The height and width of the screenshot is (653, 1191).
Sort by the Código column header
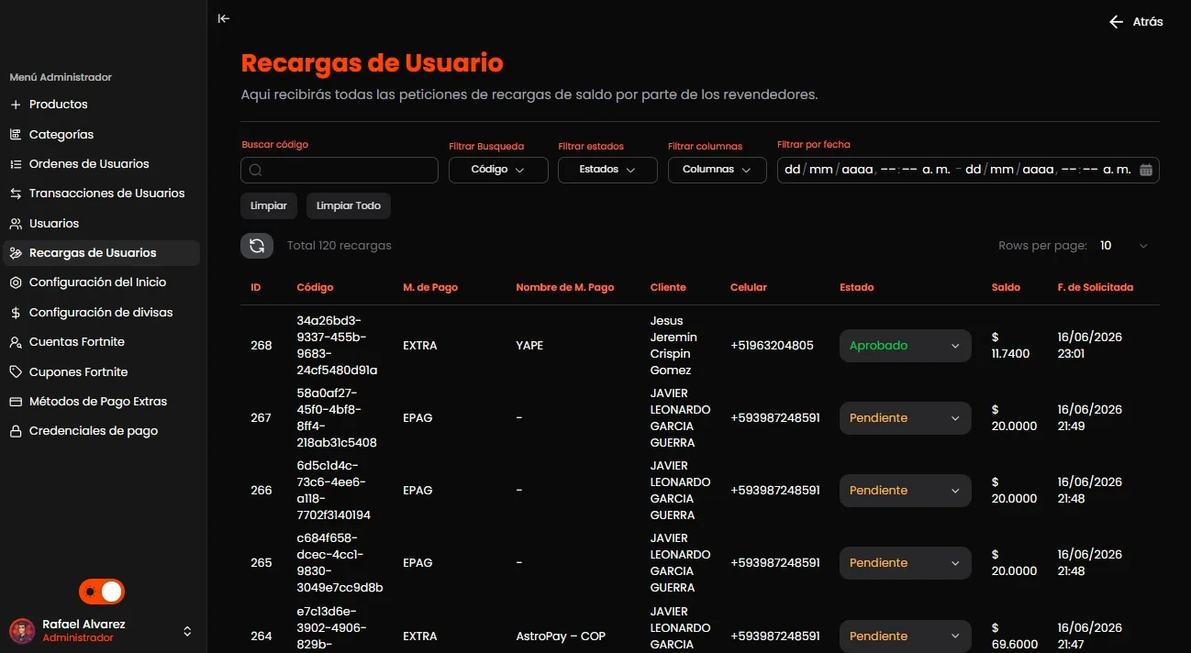pos(315,287)
